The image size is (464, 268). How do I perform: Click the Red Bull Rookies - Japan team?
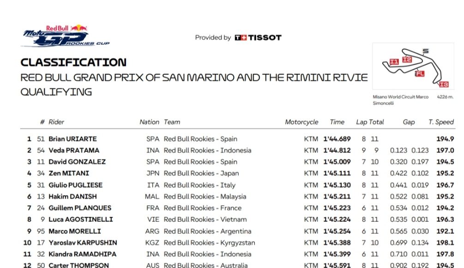[x=201, y=173]
